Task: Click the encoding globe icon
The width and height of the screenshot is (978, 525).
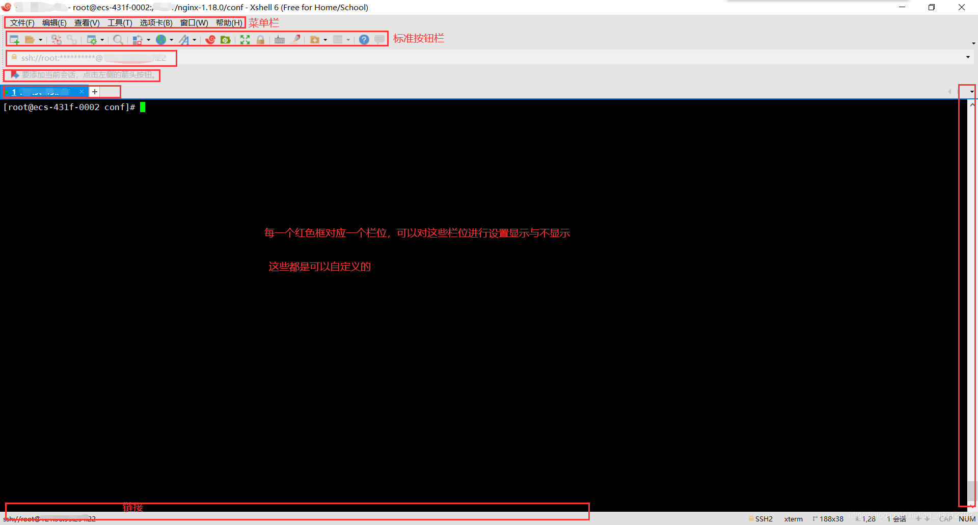Action: point(161,40)
